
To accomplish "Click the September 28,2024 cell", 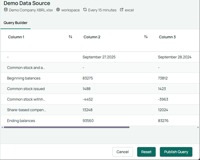I will (x=175, y=57).
